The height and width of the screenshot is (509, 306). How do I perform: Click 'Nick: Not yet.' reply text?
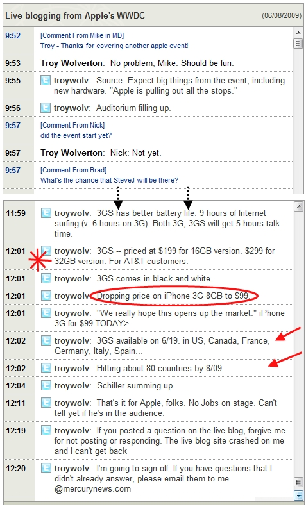pos(136,153)
